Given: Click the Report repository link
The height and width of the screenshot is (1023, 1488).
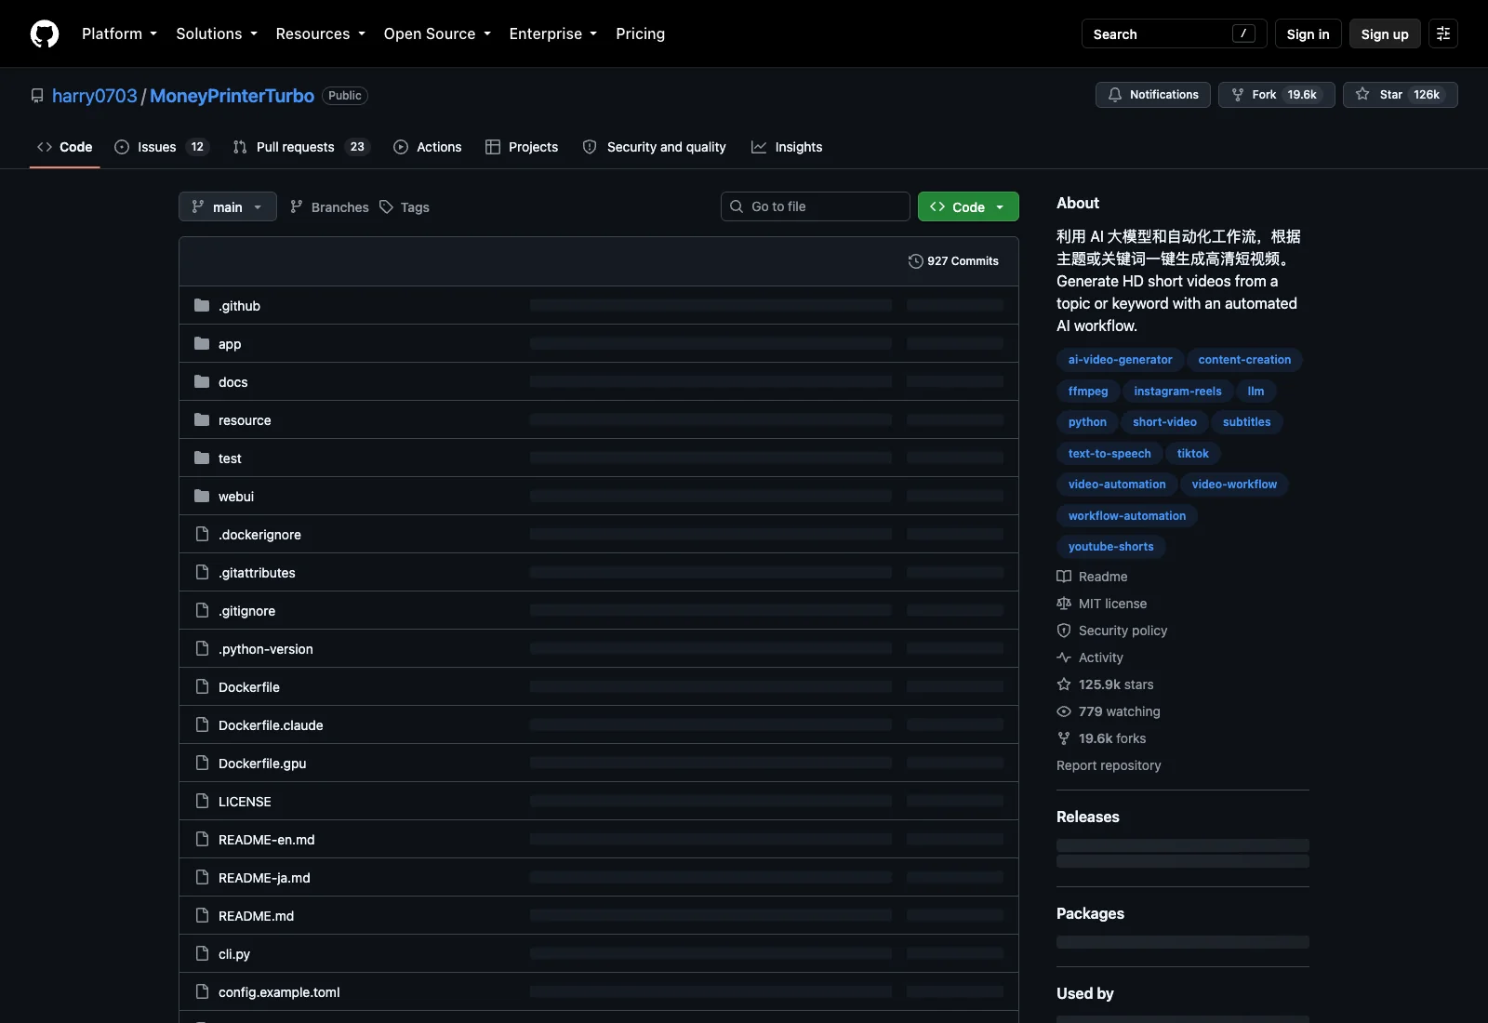Looking at the screenshot, I should tap(1109, 765).
